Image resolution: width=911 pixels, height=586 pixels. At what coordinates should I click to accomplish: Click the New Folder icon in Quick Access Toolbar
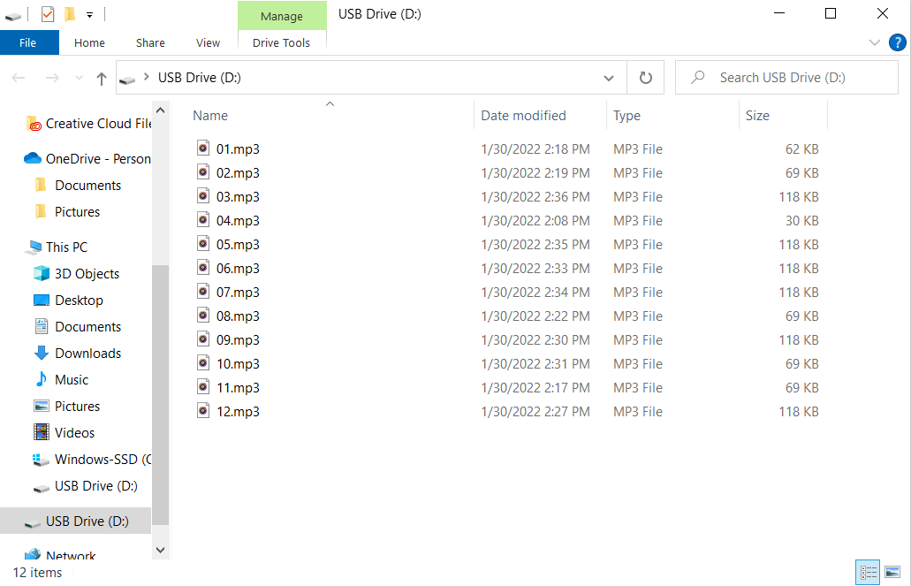[70, 14]
